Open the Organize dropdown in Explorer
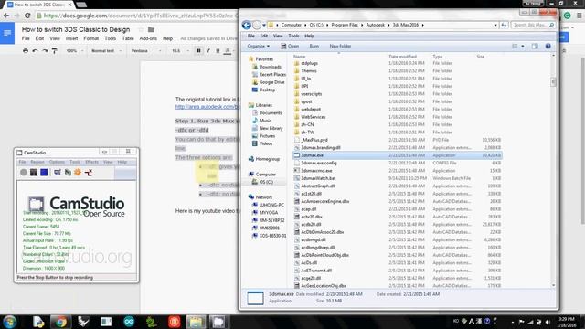This screenshot has width=585, height=329. [258, 46]
